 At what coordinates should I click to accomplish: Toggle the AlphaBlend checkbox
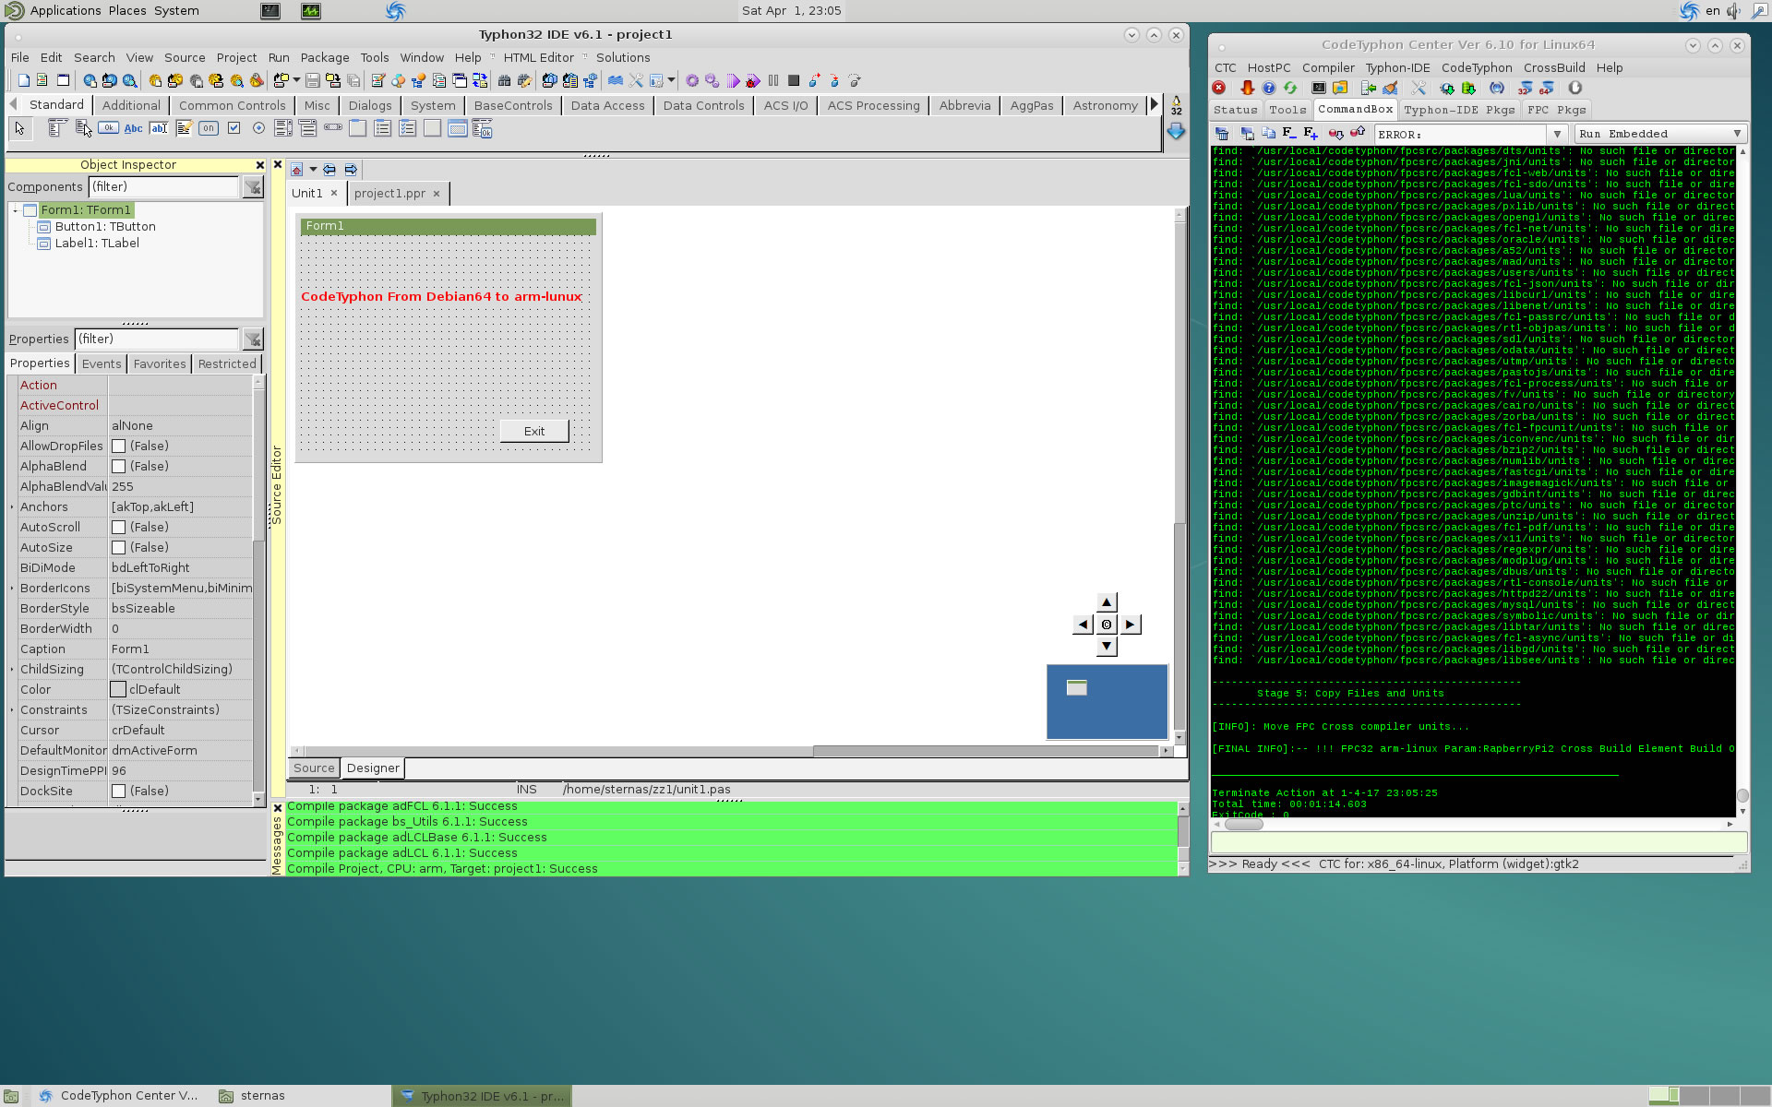coord(118,467)
